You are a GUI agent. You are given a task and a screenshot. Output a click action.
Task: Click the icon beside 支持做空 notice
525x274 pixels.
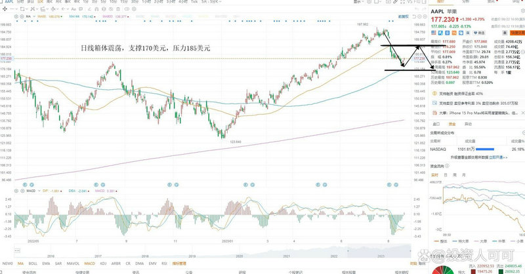click(433, 103)
